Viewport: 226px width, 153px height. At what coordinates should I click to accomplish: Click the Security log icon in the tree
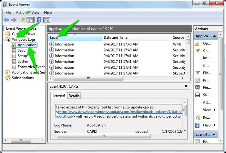pyautogui.click(x=14, y=50)
